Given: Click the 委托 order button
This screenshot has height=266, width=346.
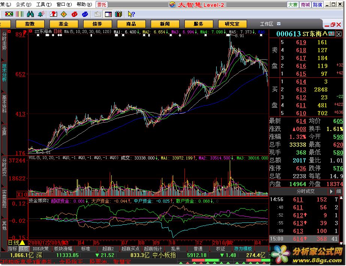Looking at the screenshot, I should tap(101, 4).
